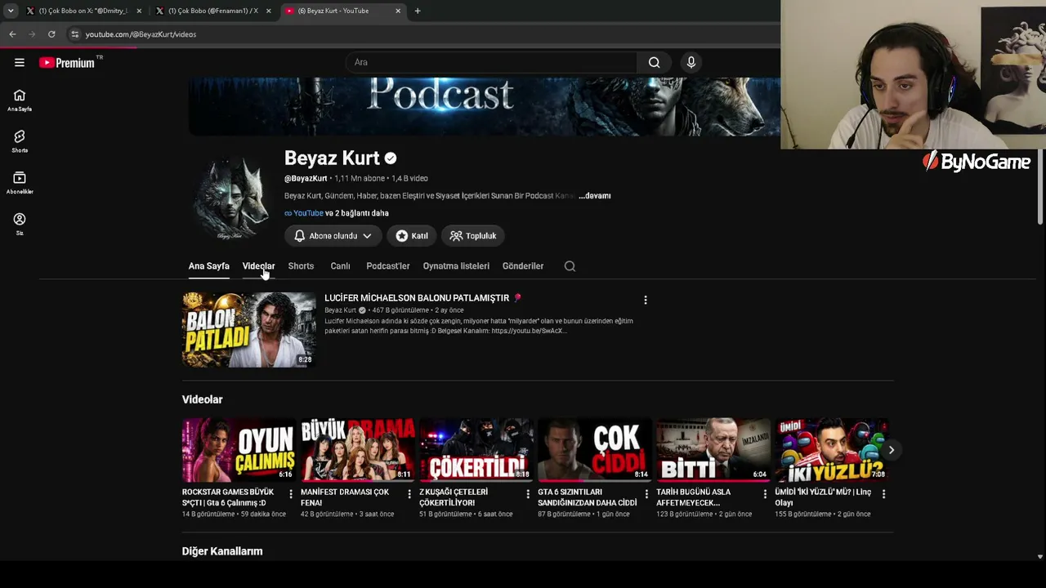View site information in the address bar
The width and height of the screenshot is (1046, 588).
pyautogui.click(x=74, y=34)
